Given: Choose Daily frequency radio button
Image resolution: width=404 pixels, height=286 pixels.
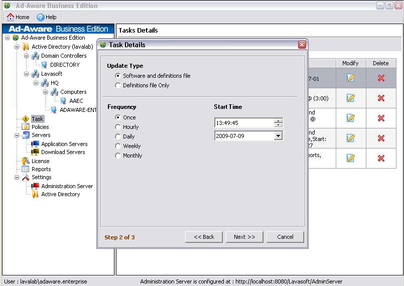Looking at the screenshot, I should [118, 136].
